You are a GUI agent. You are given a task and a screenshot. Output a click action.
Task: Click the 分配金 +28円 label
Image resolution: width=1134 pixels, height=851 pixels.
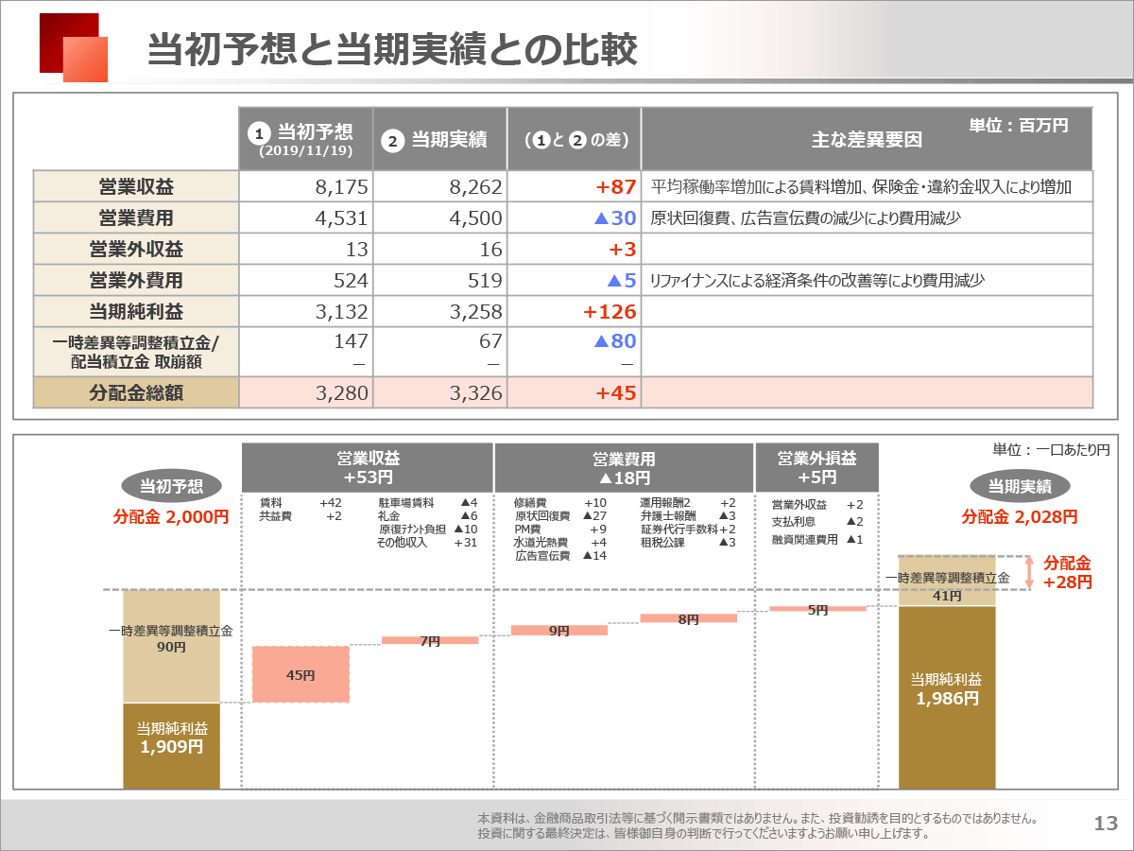point(1068,573)
